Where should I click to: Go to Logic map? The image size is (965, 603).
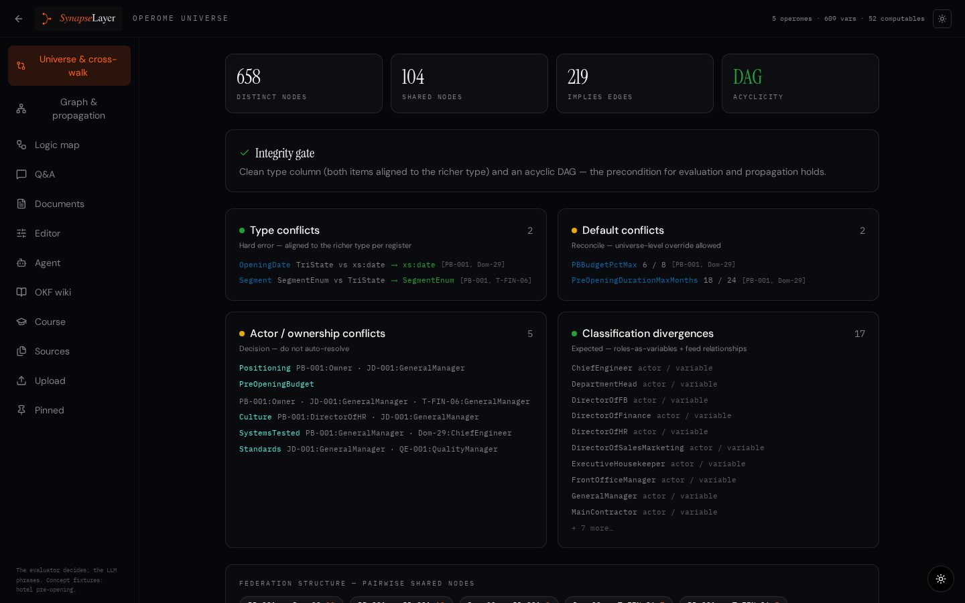[x=69, y=145]
